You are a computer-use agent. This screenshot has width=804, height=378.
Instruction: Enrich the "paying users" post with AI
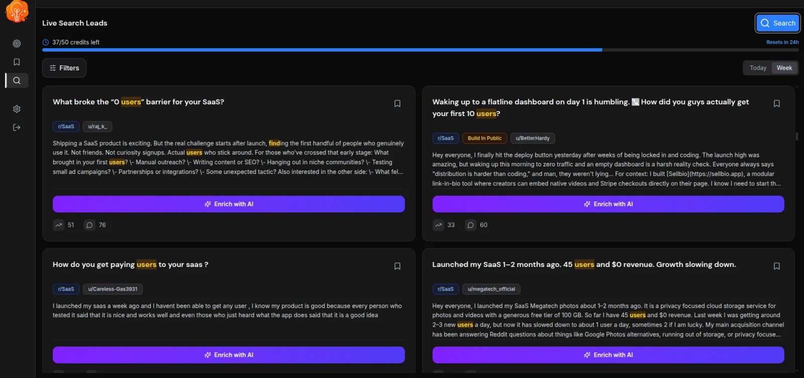tap(229, 355)
